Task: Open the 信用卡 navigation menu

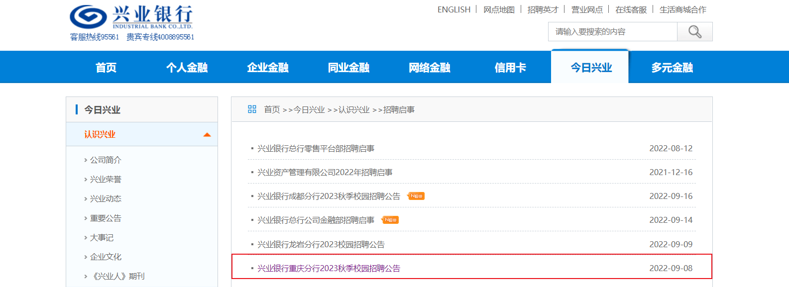Action: [510, 68]
